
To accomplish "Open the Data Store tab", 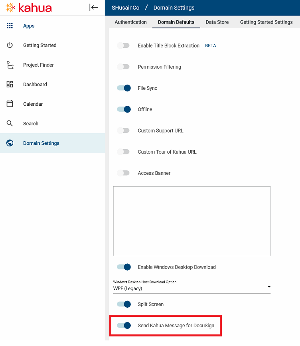I will [x=217, y=22].
